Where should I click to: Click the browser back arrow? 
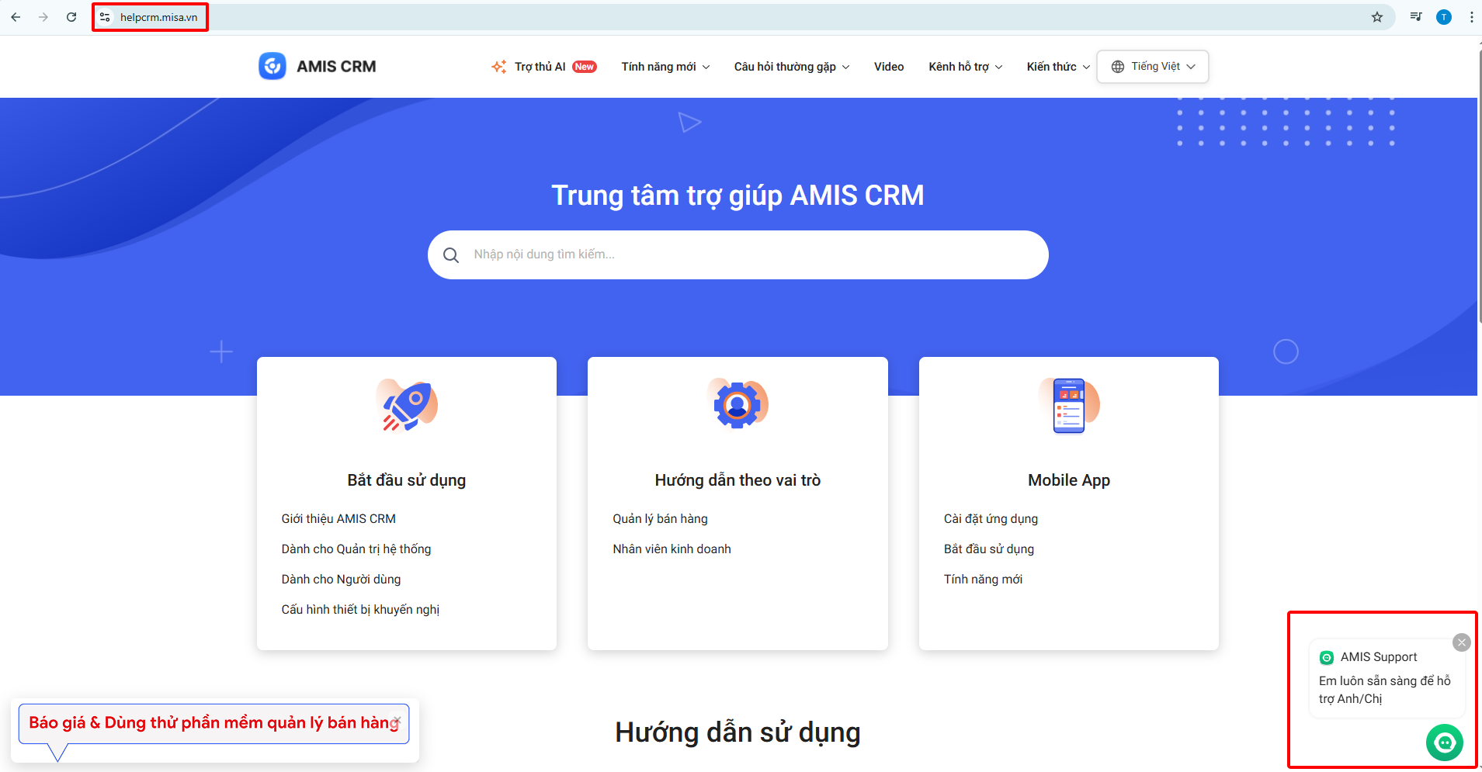[x=16, y=17]
